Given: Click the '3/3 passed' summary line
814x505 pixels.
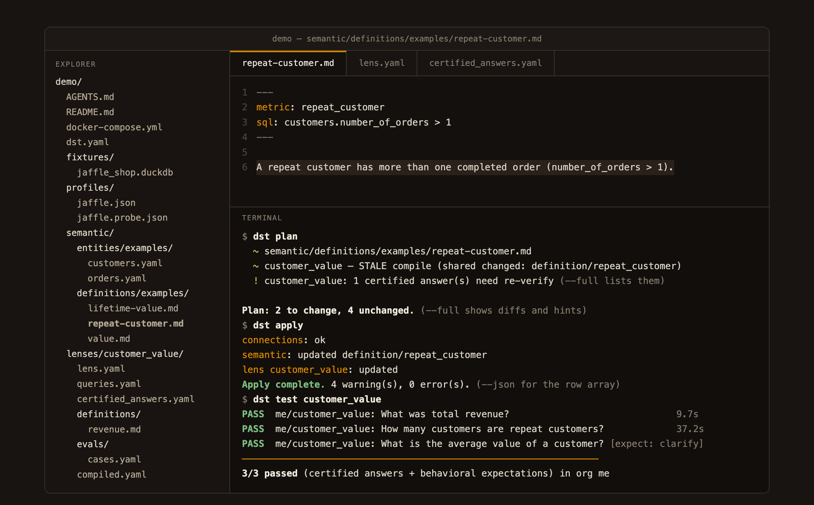Looking at the screenshot, I should pos(425,474).
